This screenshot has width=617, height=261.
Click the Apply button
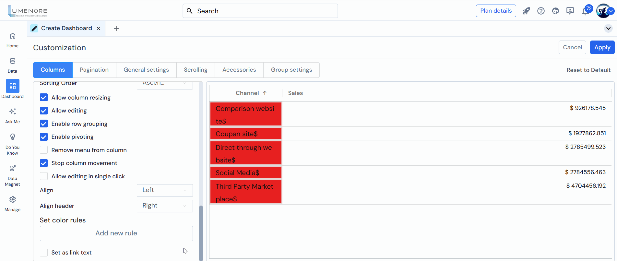pyautogui.click(x=602, y=47)
